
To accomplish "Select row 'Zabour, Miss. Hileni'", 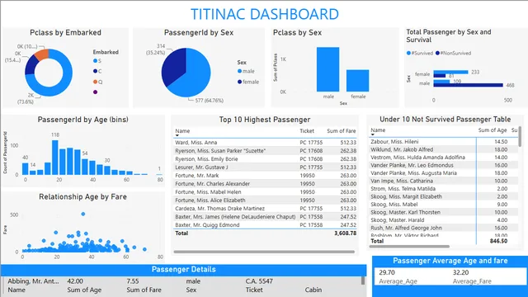I will pos(444,142).
